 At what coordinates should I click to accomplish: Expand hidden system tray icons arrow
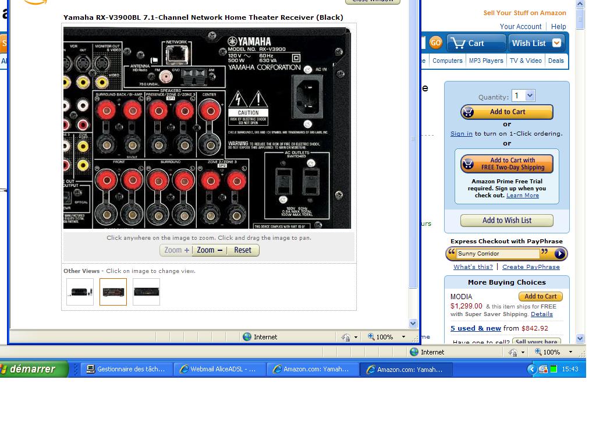tap(531, 369)
